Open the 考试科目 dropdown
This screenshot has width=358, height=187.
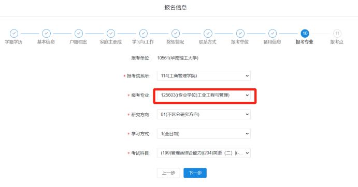click(x=204, y=153)
